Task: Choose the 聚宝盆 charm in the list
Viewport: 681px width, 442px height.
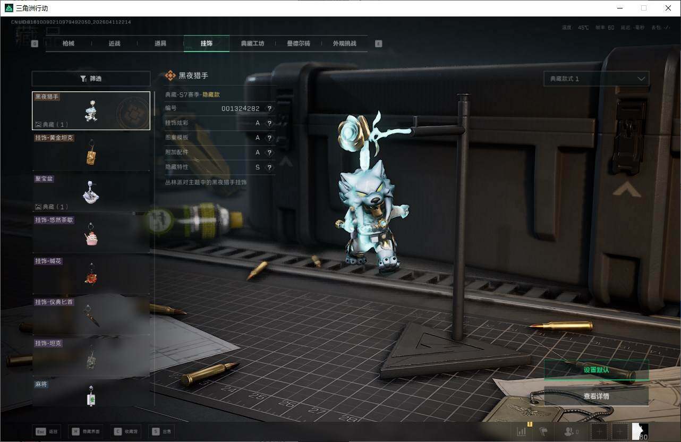Action: pyautogui.click(x=91, y=193)
